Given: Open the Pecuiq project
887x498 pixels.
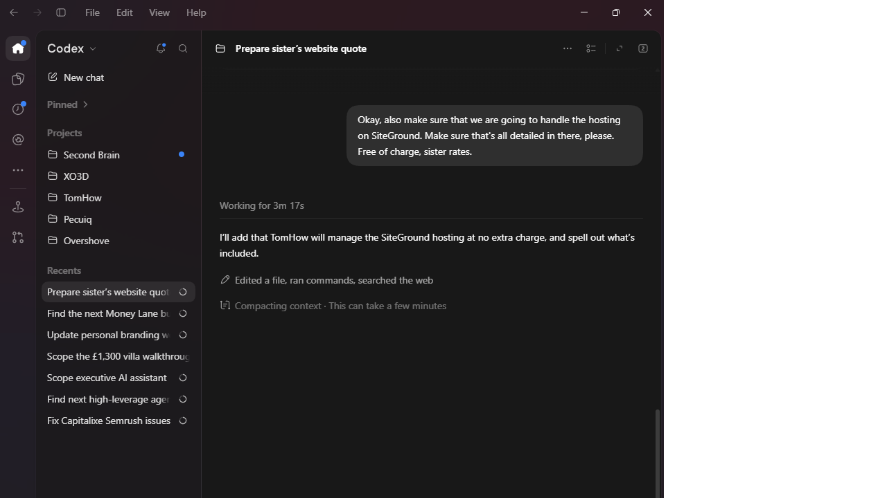Looking at the screenshot, I should click(118, 219).
